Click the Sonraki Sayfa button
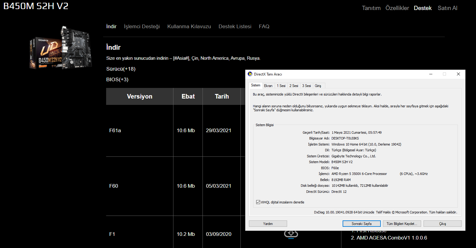Viewport: 476px width, 248px height. 362,224
